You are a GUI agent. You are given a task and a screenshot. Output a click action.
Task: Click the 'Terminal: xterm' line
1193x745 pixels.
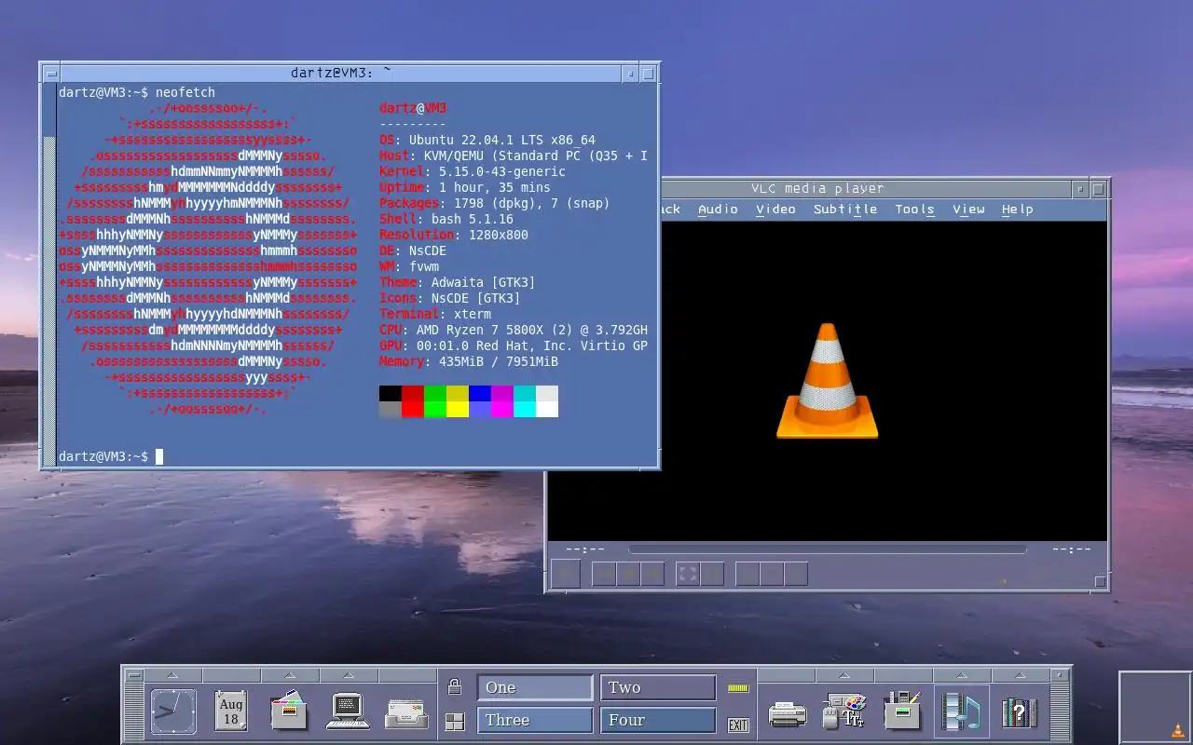(x=434, y=314)
